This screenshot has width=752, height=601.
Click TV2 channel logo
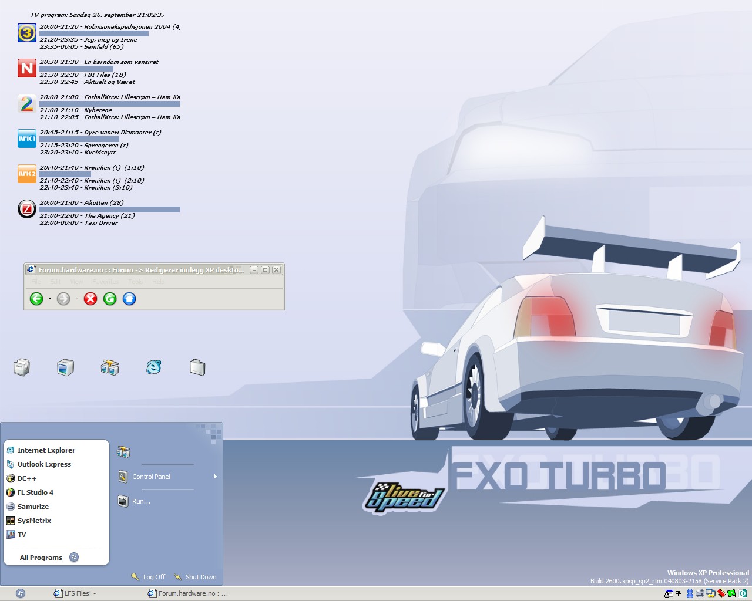click(27, 103)
